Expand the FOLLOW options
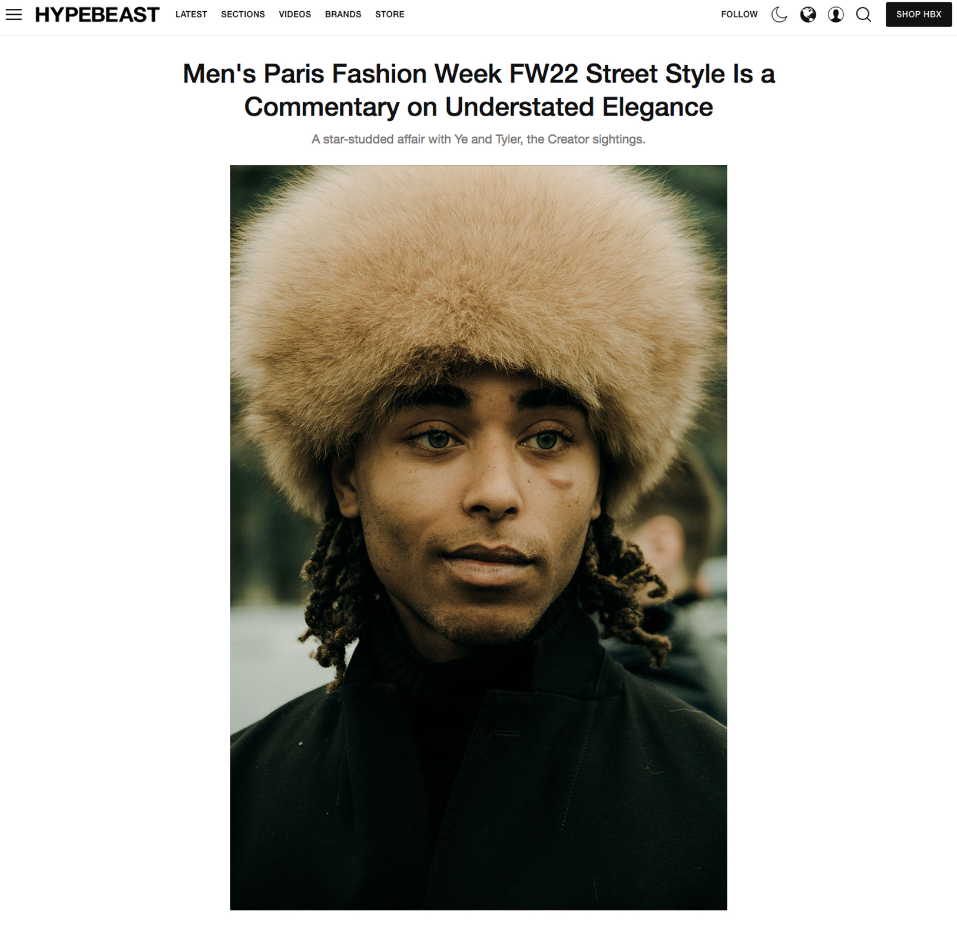Viewport: 957px width, 931px height. [739, 15]
